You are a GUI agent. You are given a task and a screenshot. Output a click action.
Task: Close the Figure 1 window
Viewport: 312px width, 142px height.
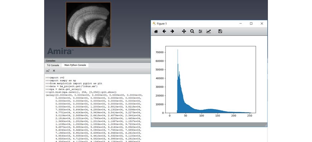click(x=262, y=23)
